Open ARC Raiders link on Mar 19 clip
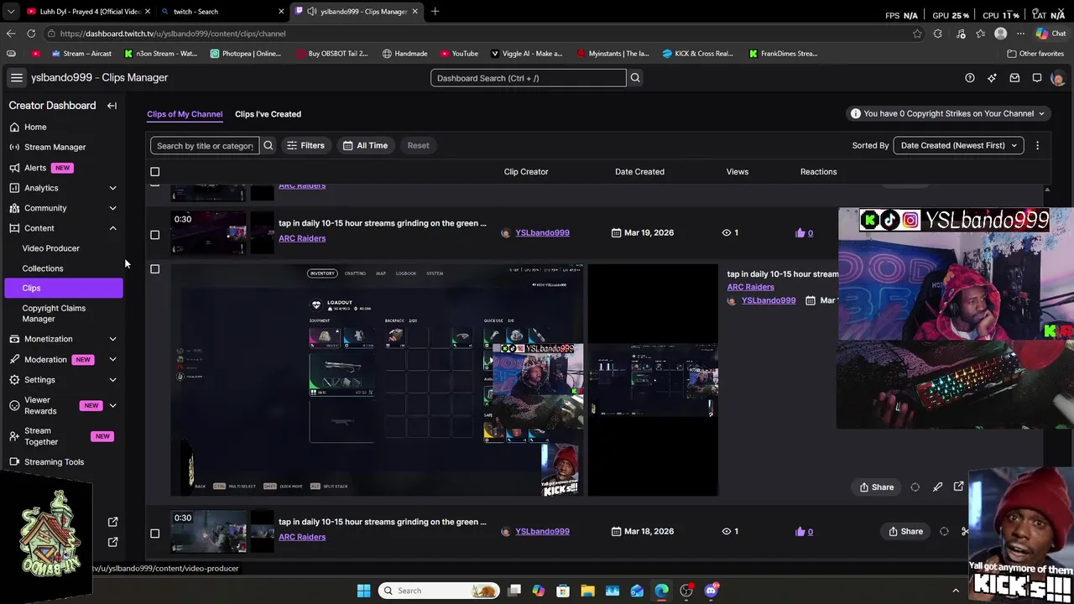This screenshot has width=1074, height=604. pyautogui.click(x=302, y=238)
